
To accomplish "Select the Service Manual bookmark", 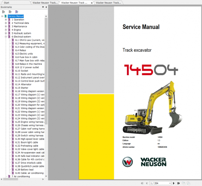I will [x=16, y=16].
